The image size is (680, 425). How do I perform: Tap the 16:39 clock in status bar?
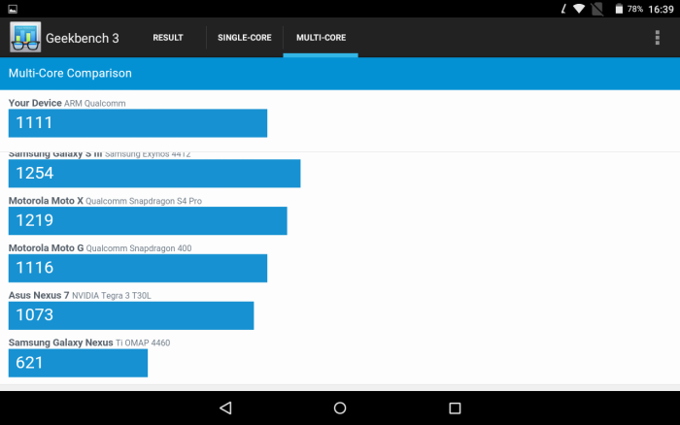click(661, 9)
